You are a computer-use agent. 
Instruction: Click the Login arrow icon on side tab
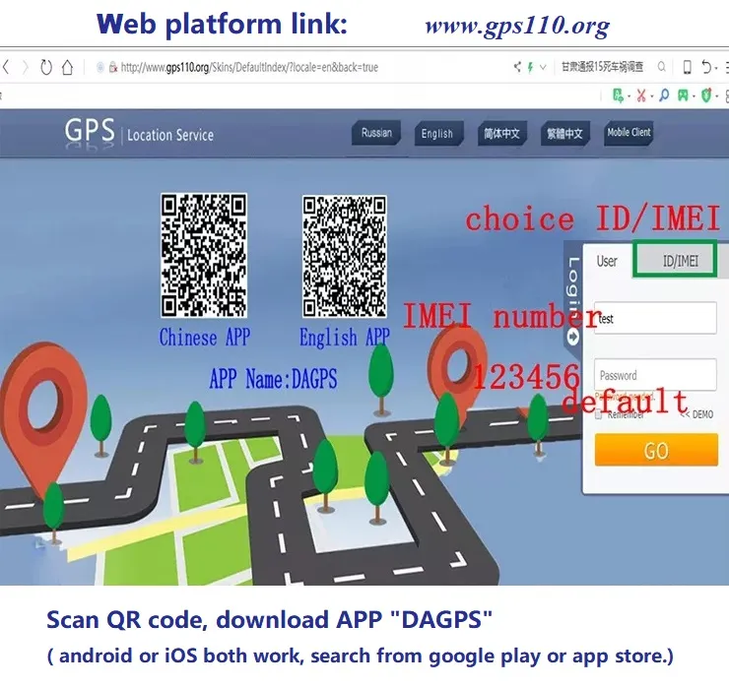point(573,336)
